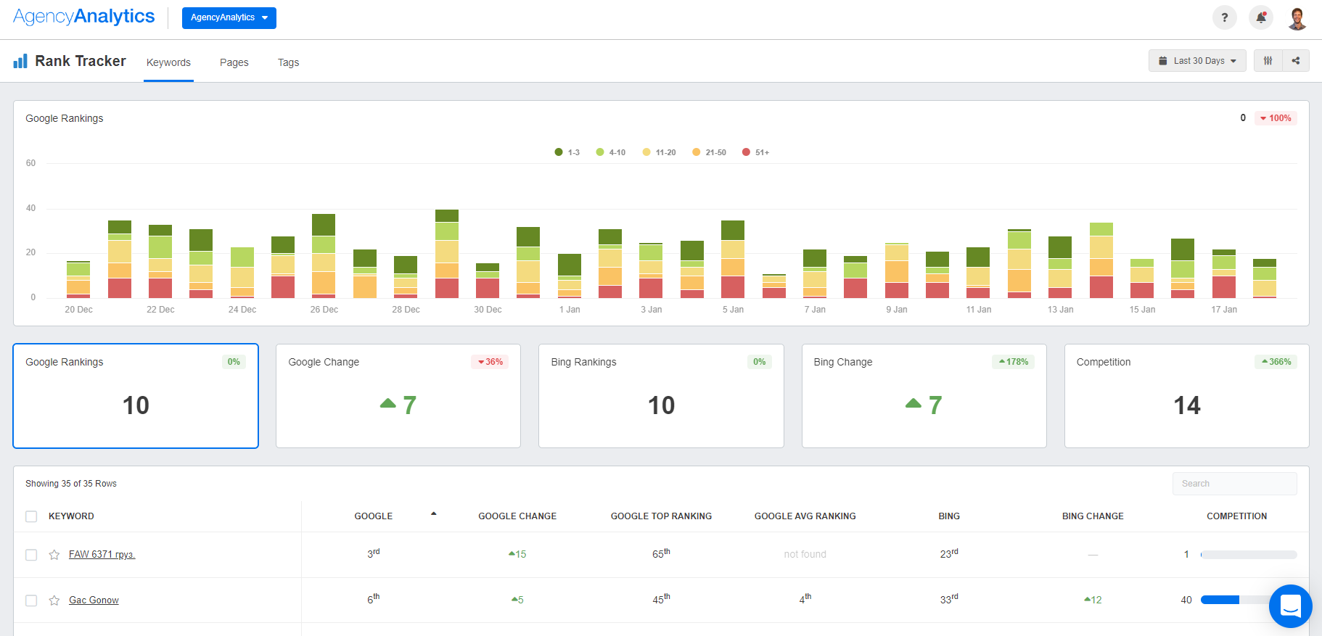Select the Google Rankings stat card
The image size is (1322, 636).
pyautogui.click(x=136, y=396)
